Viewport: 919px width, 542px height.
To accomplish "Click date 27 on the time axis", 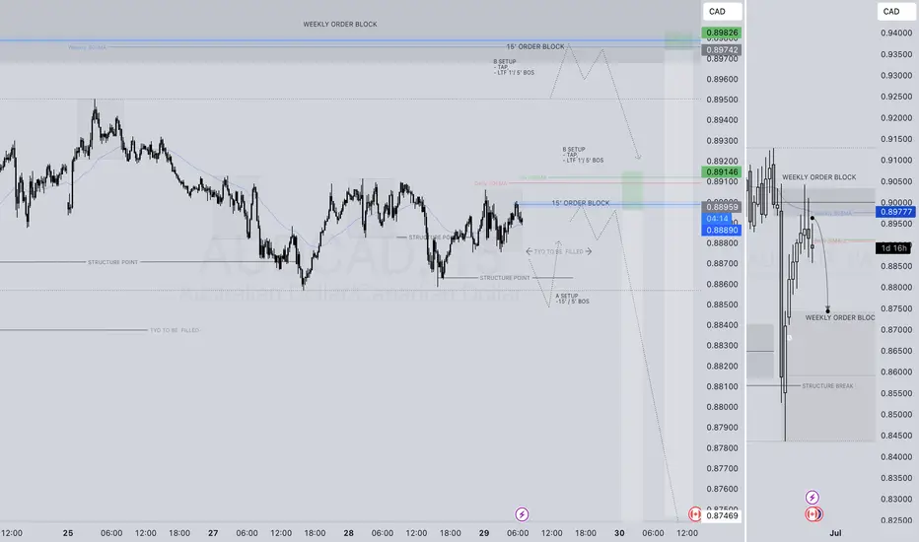I will tap(213, 532).
